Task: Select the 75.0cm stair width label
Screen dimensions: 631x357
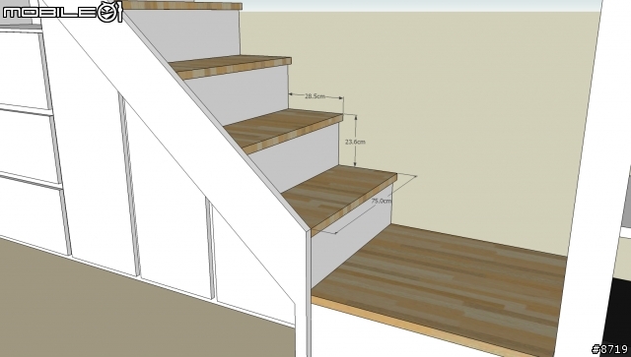Action: [381, 201]
